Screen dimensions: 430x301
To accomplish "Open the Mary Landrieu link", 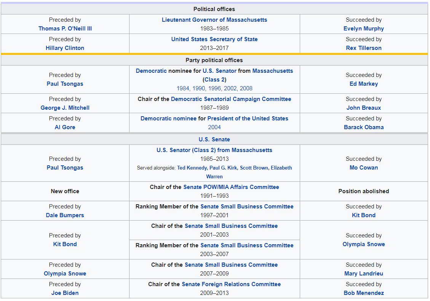I will [x=363, y=274].
